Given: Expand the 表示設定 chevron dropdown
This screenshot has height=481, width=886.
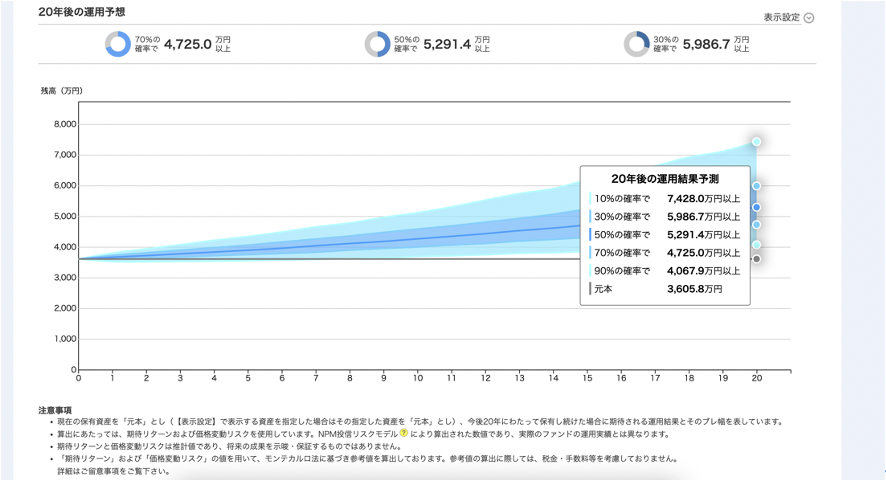Looking at the screenshot, I should pyautogui.click(x=809, y=18).
